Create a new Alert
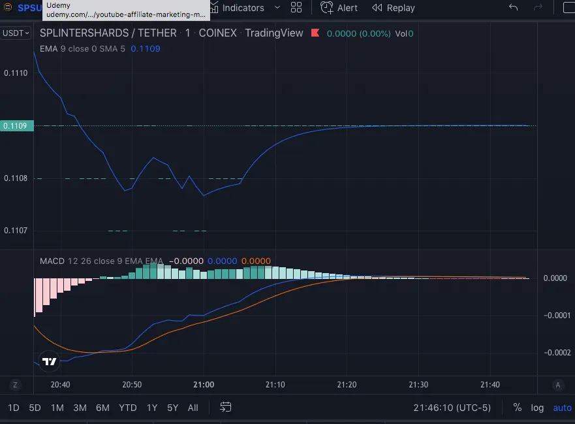575x424 pixels. point(339,8)
